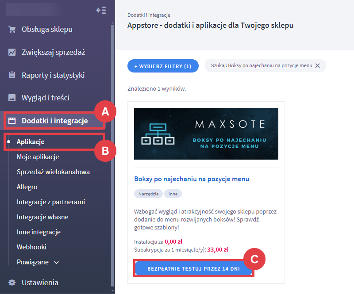The width and height of the screenshot is (354, 294).
Task: Select Sprzedaż wielokanałowa in the sidebar
Action: point(53,172)
